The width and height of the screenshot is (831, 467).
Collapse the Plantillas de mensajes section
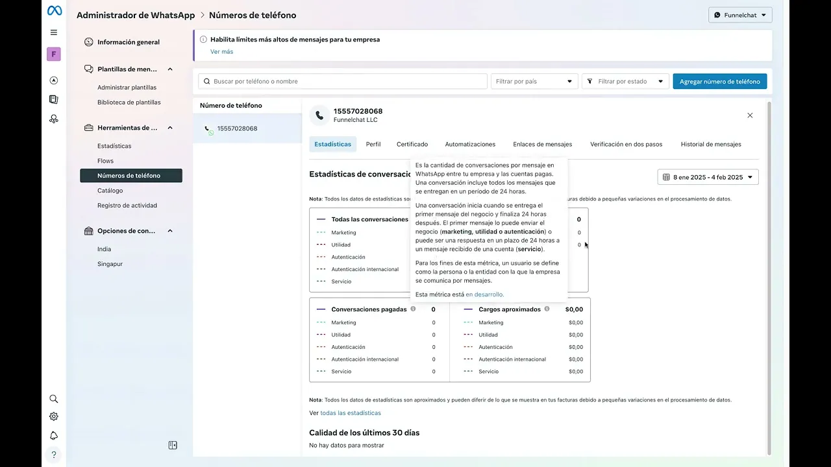[170, 69]
